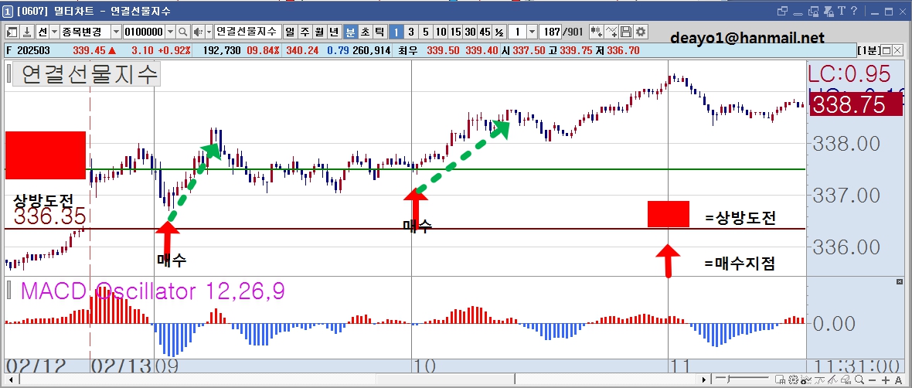Image resolution: width=912 pixels, height=388 pixels.
Task: Select the 30-minute interval button
Action: tap(470, 32)
